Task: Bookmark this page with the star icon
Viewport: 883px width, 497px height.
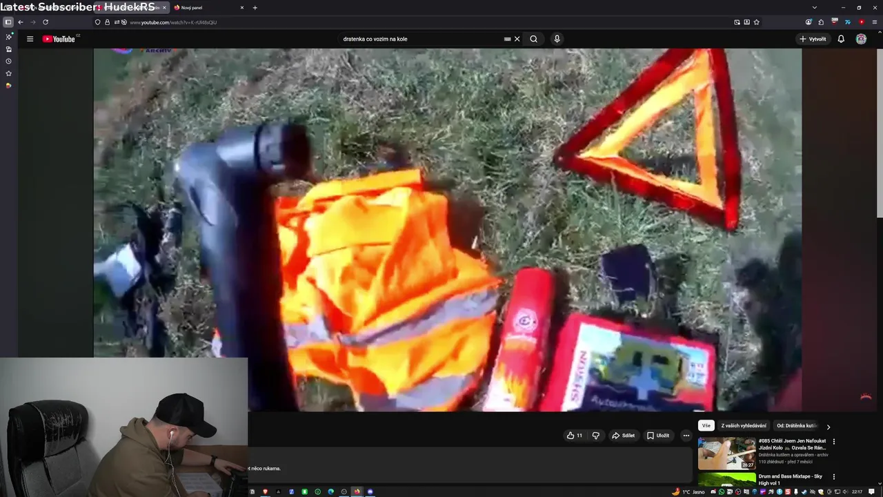Action: [757, 22]
